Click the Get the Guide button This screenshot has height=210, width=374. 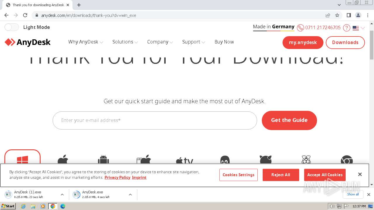click(289, 120)
